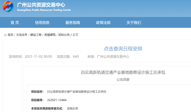
Task: Click the English subtitle GuangZhou Public Resources Trading Center
Action: click(x=44, y=10)
